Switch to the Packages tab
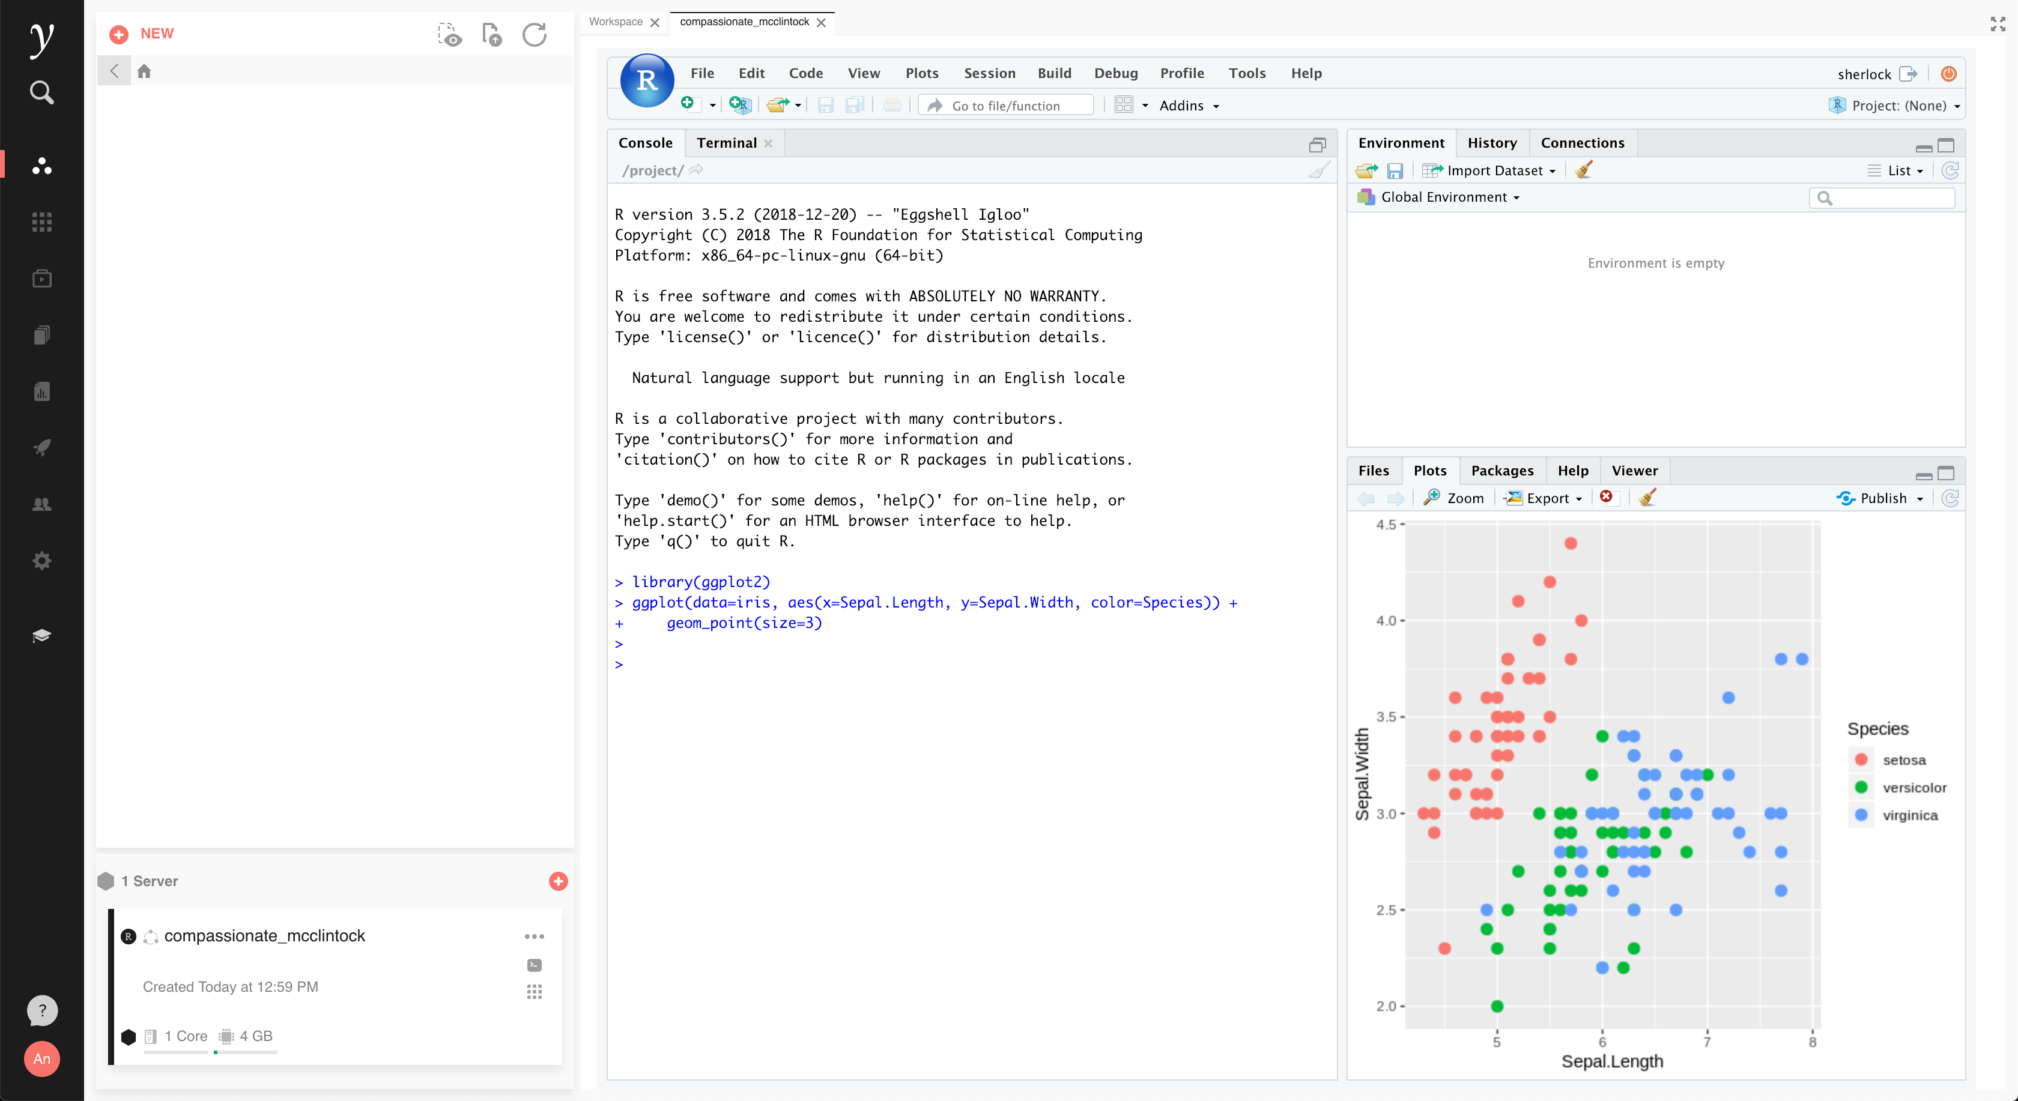 point(1503,470)
